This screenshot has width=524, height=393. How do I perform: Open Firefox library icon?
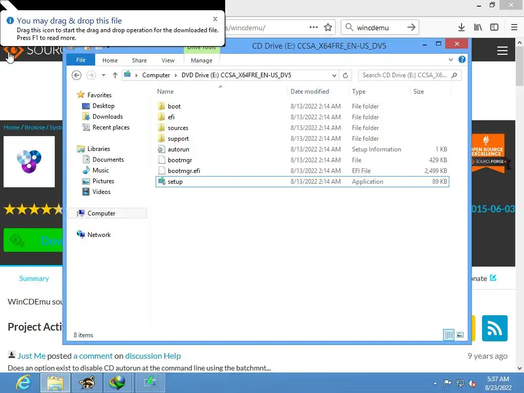[478, 28]
